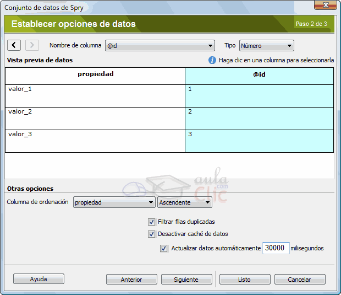Click the Listo button
Screen dimensions: 341x295
coord(244,280)
